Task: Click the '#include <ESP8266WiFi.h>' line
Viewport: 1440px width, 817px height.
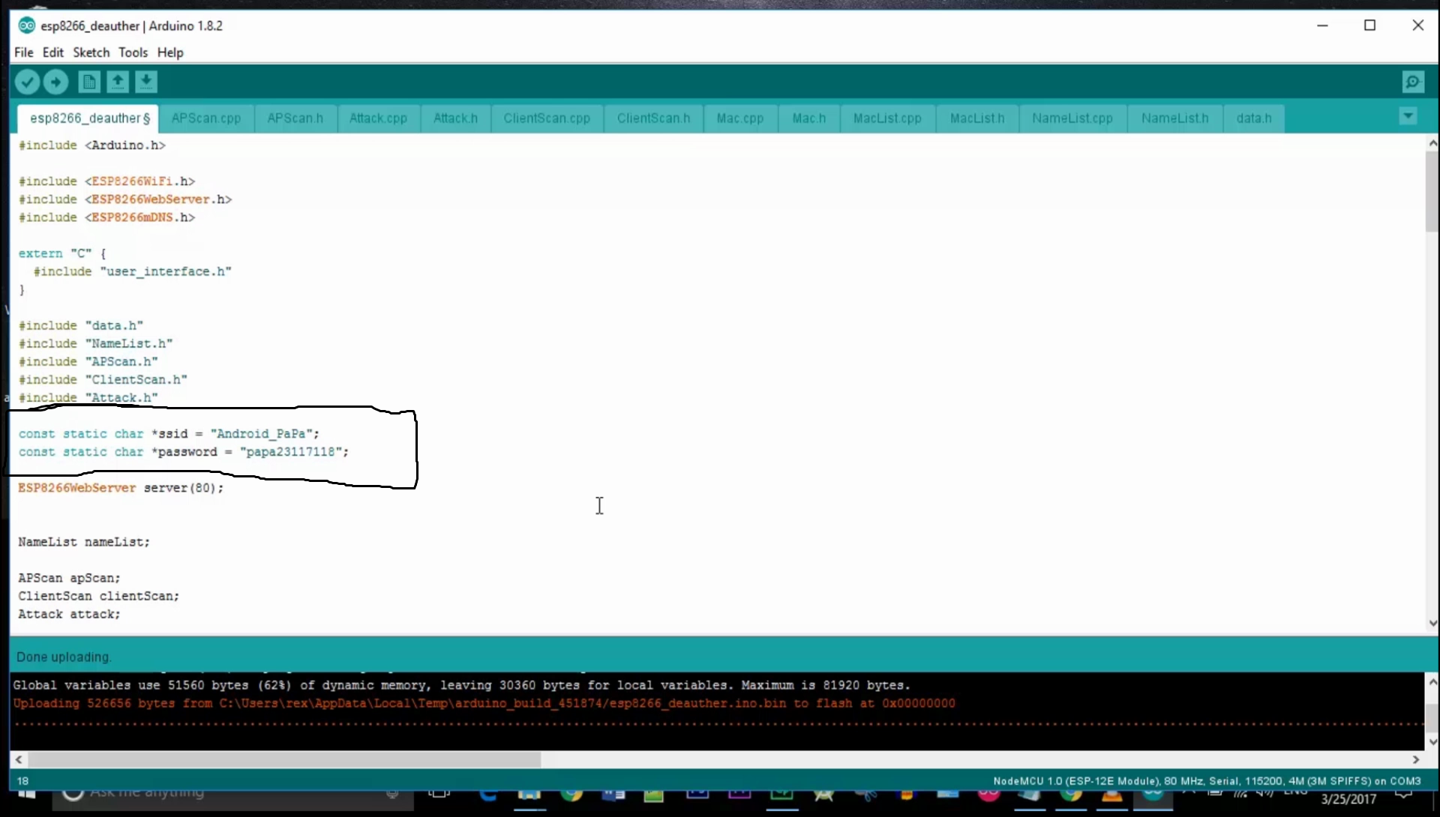Action: [106, 181]
